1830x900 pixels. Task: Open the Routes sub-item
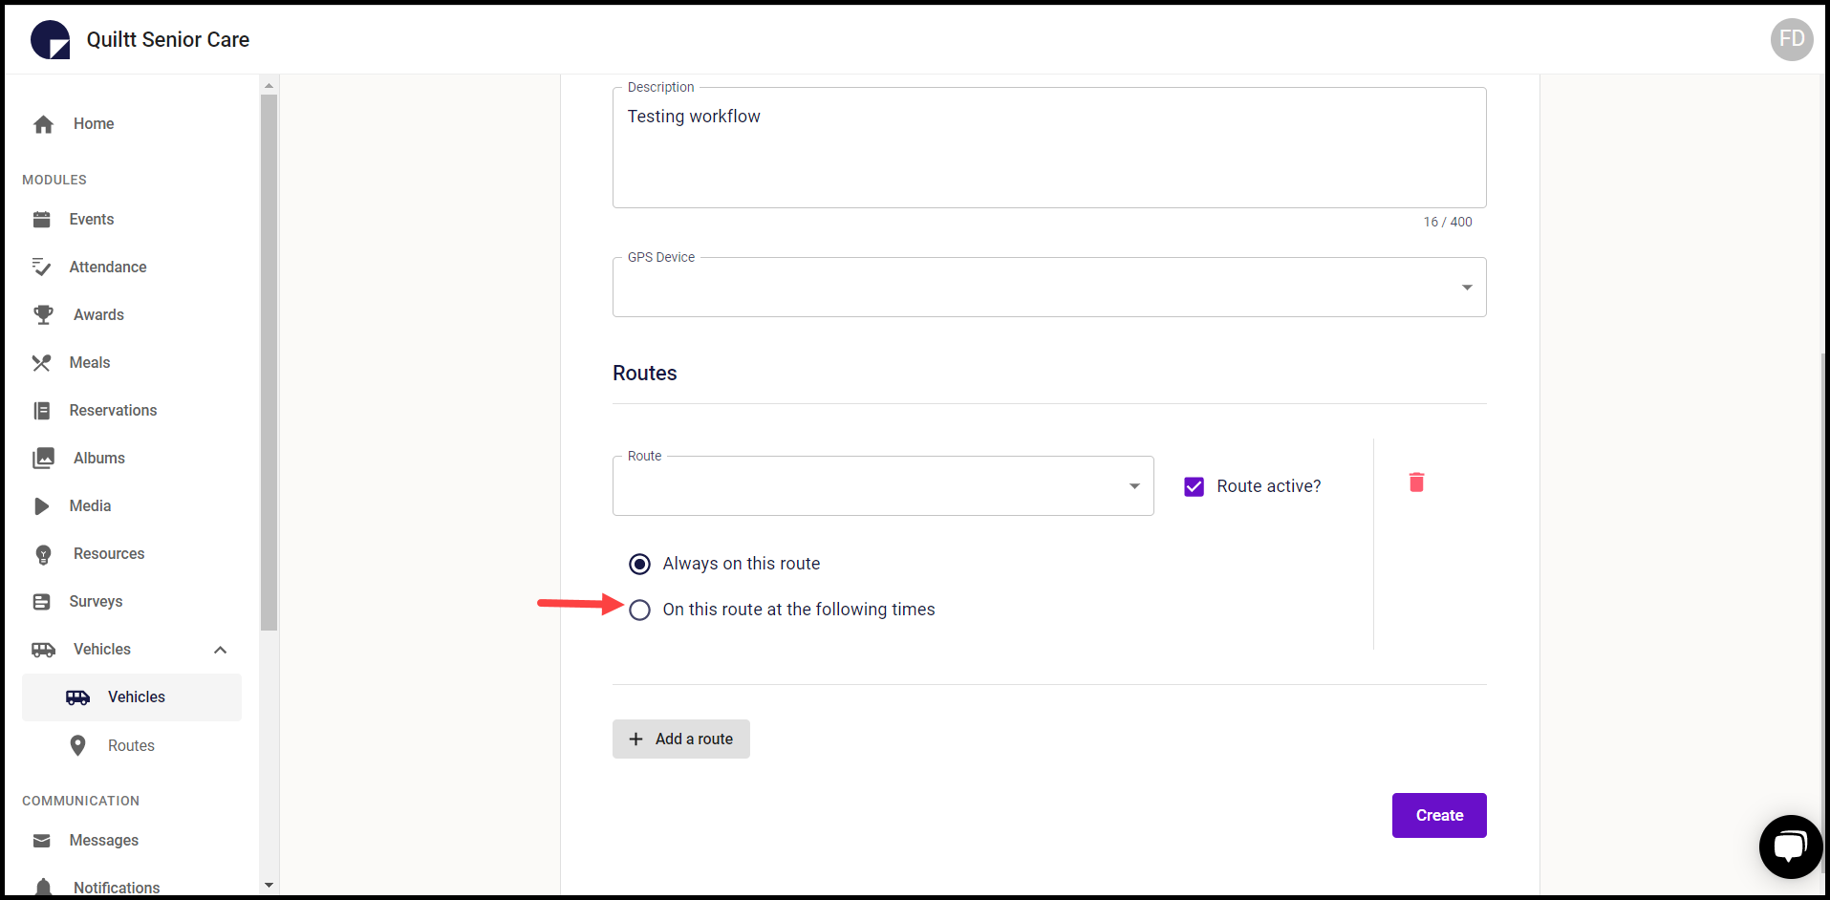[131, 745]
